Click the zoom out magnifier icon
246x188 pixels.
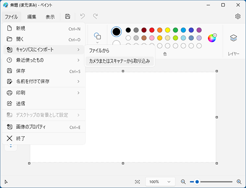click(183, 182)
